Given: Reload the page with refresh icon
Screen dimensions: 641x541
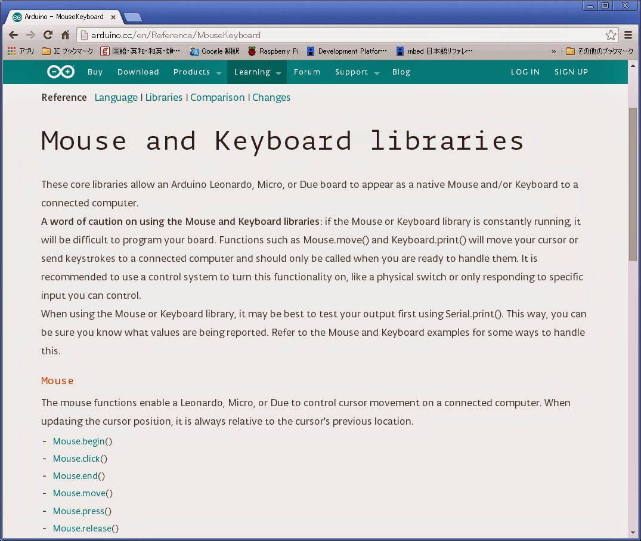Looking at the screenshot, I should pyautogui.click(x=48, y=35).
